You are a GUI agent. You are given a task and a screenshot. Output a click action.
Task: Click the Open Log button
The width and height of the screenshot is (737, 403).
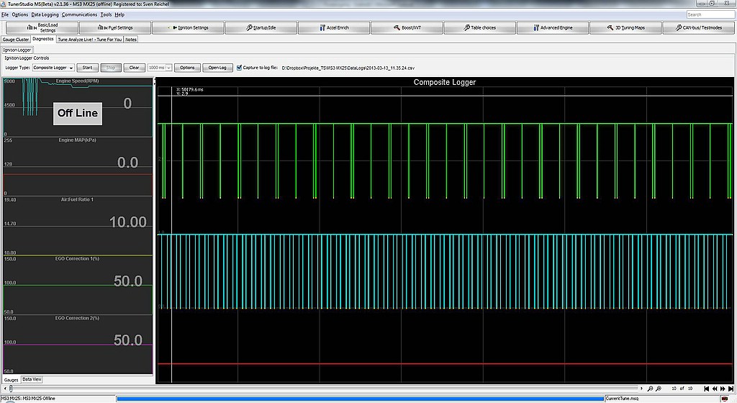217,68
